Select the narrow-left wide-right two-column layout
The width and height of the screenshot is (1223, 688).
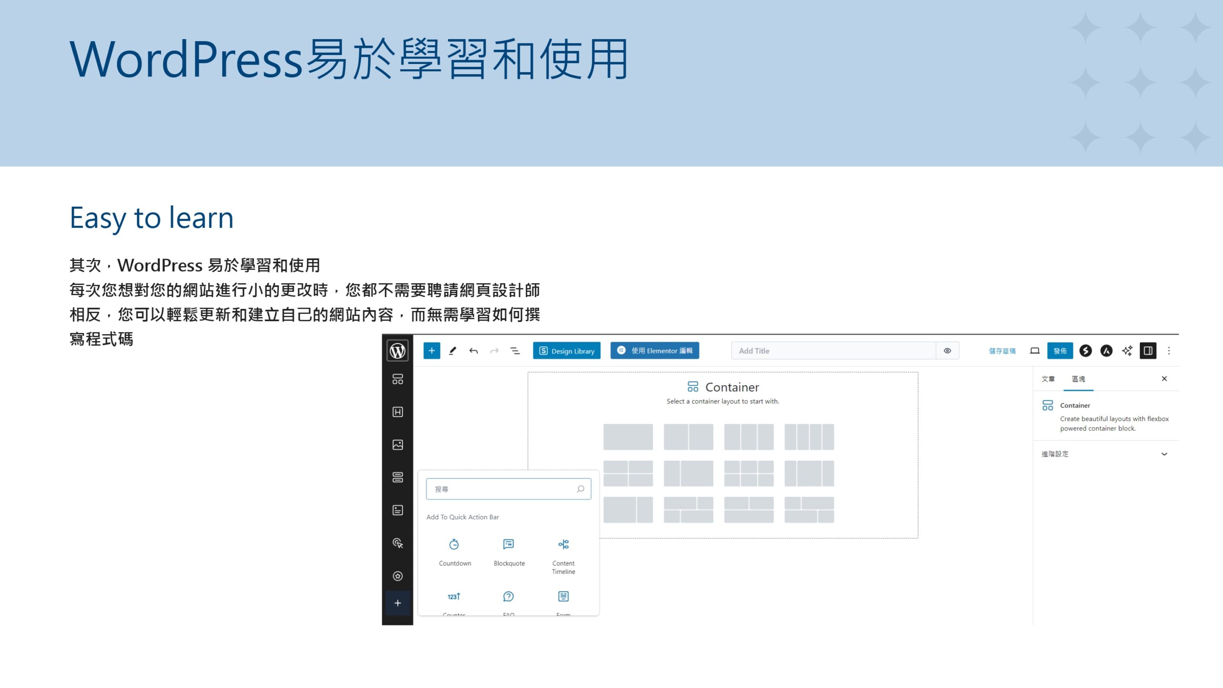click(x=688, y=473)
